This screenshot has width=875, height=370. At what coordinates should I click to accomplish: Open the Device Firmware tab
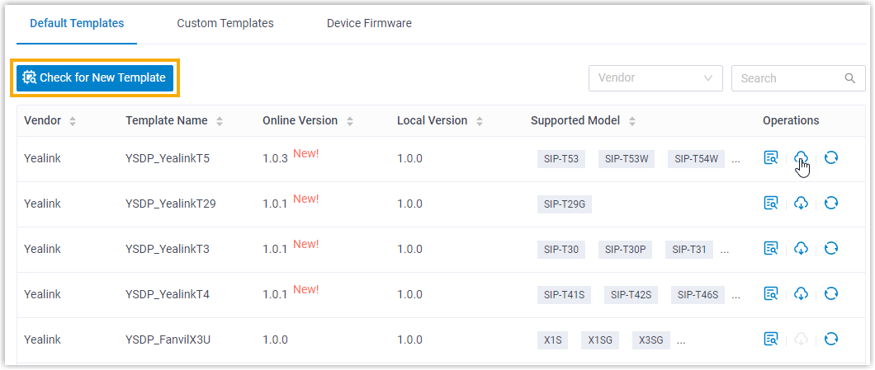coord(369,23)
